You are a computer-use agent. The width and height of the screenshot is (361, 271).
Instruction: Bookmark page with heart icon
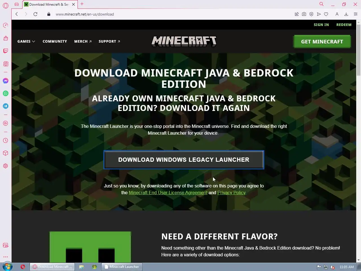[326, 14]
